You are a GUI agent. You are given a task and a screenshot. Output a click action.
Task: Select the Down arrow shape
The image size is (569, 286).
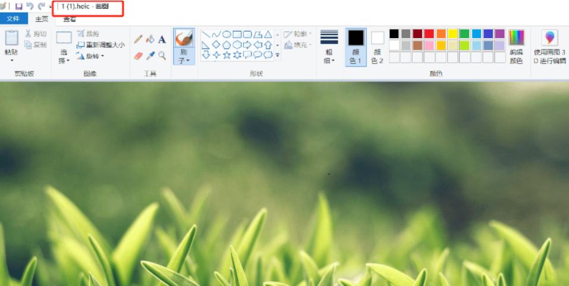[206, 55]
